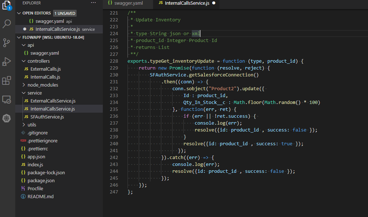Open ExternalCalls.js under controllers
The height and width of the screenshot is (217, 368).
point(45,69)
